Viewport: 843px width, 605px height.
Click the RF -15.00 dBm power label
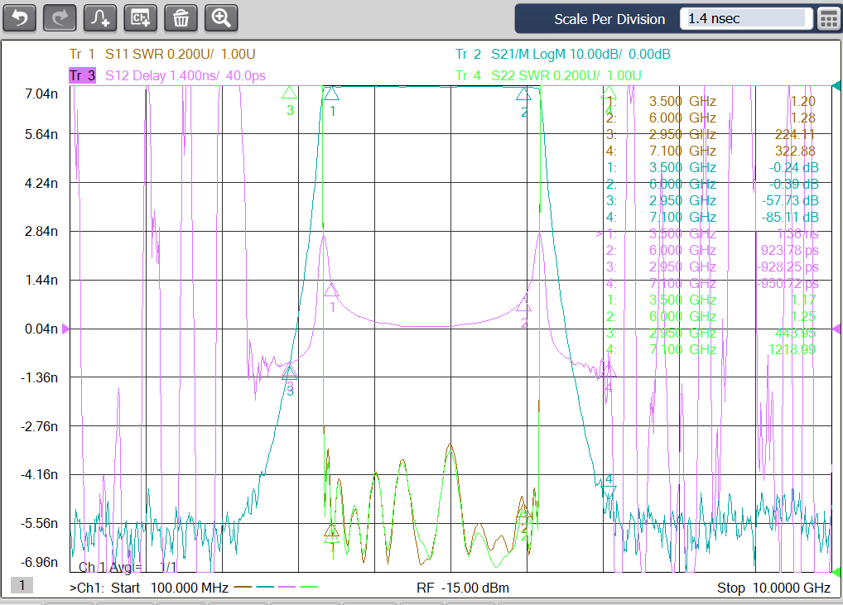pos(462,588)
